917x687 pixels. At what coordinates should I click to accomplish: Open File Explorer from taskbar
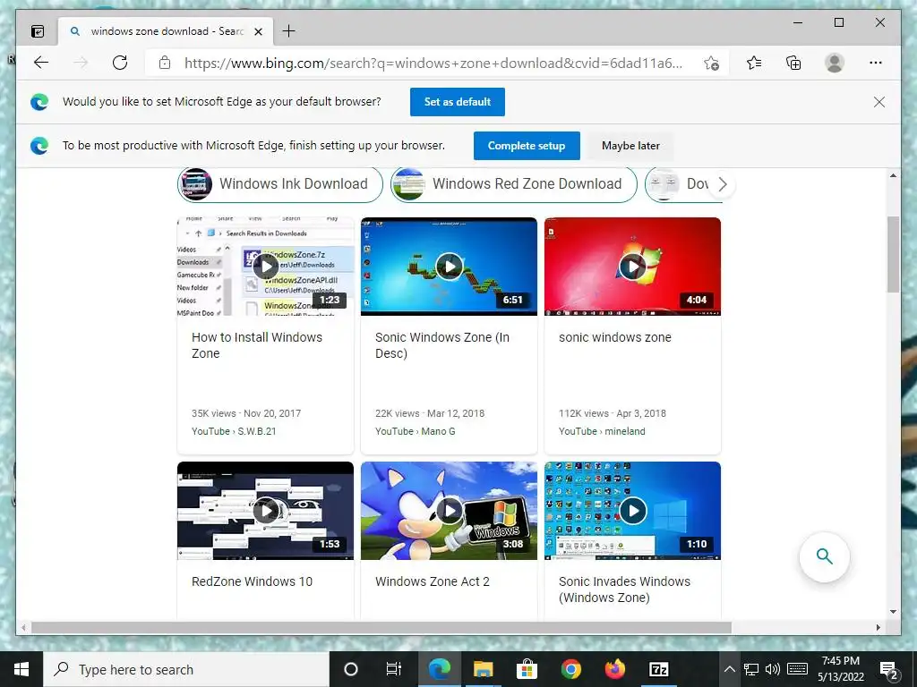coord(483,669)
